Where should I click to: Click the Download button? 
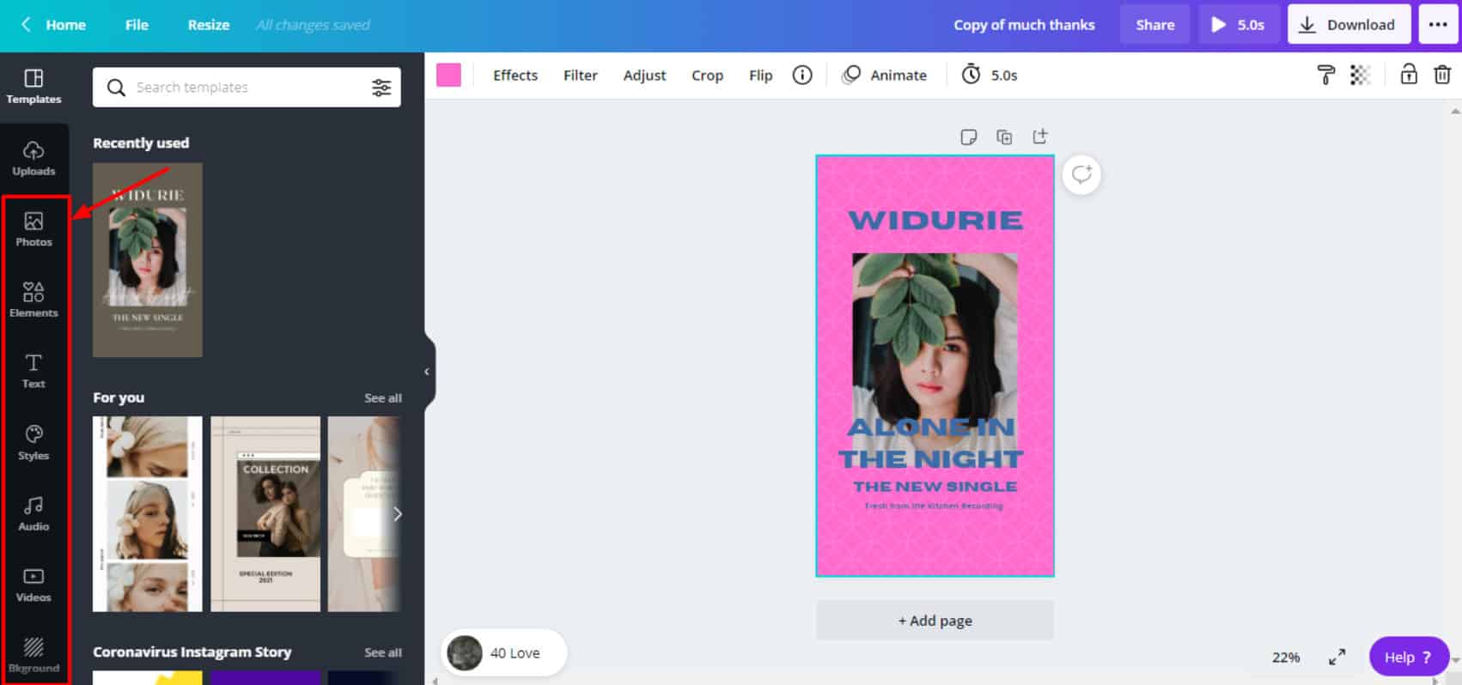click(x=1348, y=25)
